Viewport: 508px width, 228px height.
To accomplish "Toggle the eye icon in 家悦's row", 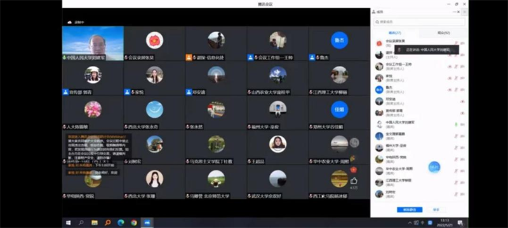I will click(x=450, y=78).
